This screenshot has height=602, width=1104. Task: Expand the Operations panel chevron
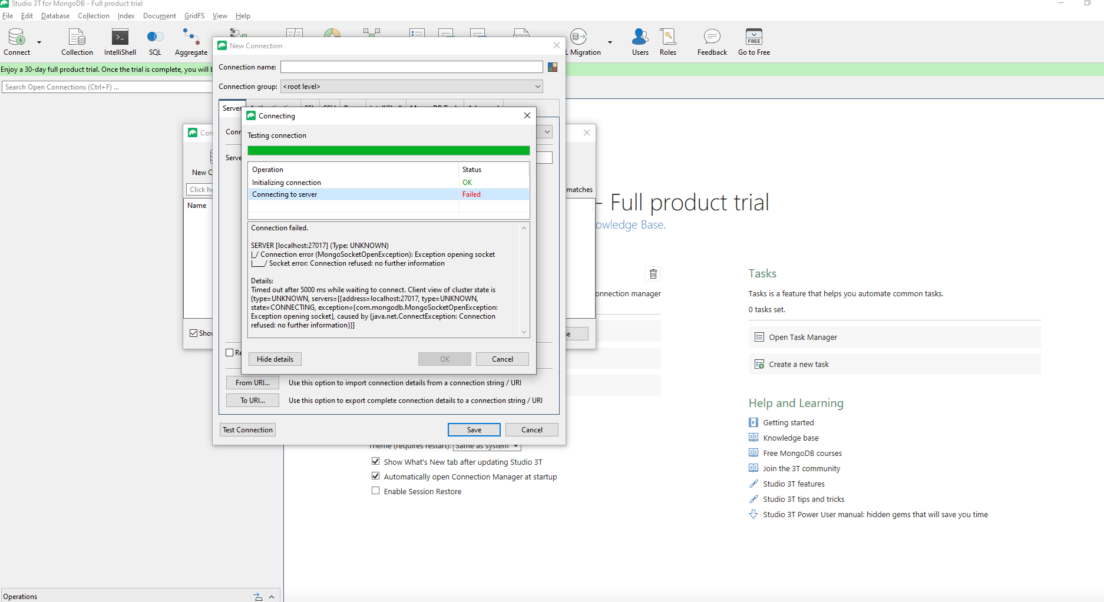[x=272, y=597]
